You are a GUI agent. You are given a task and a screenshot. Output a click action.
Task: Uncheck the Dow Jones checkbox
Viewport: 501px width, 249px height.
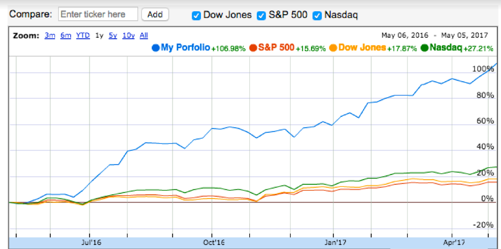point(196,15)
